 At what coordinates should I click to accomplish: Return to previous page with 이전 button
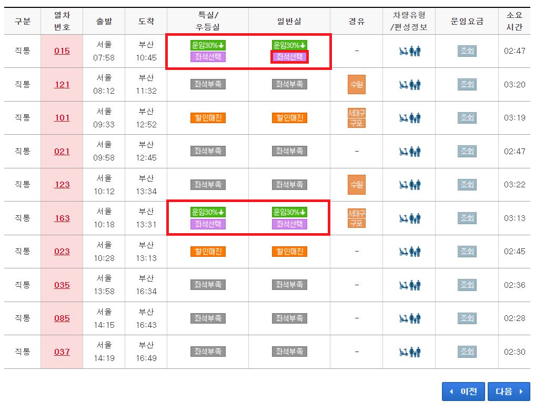tap(463, 392)
